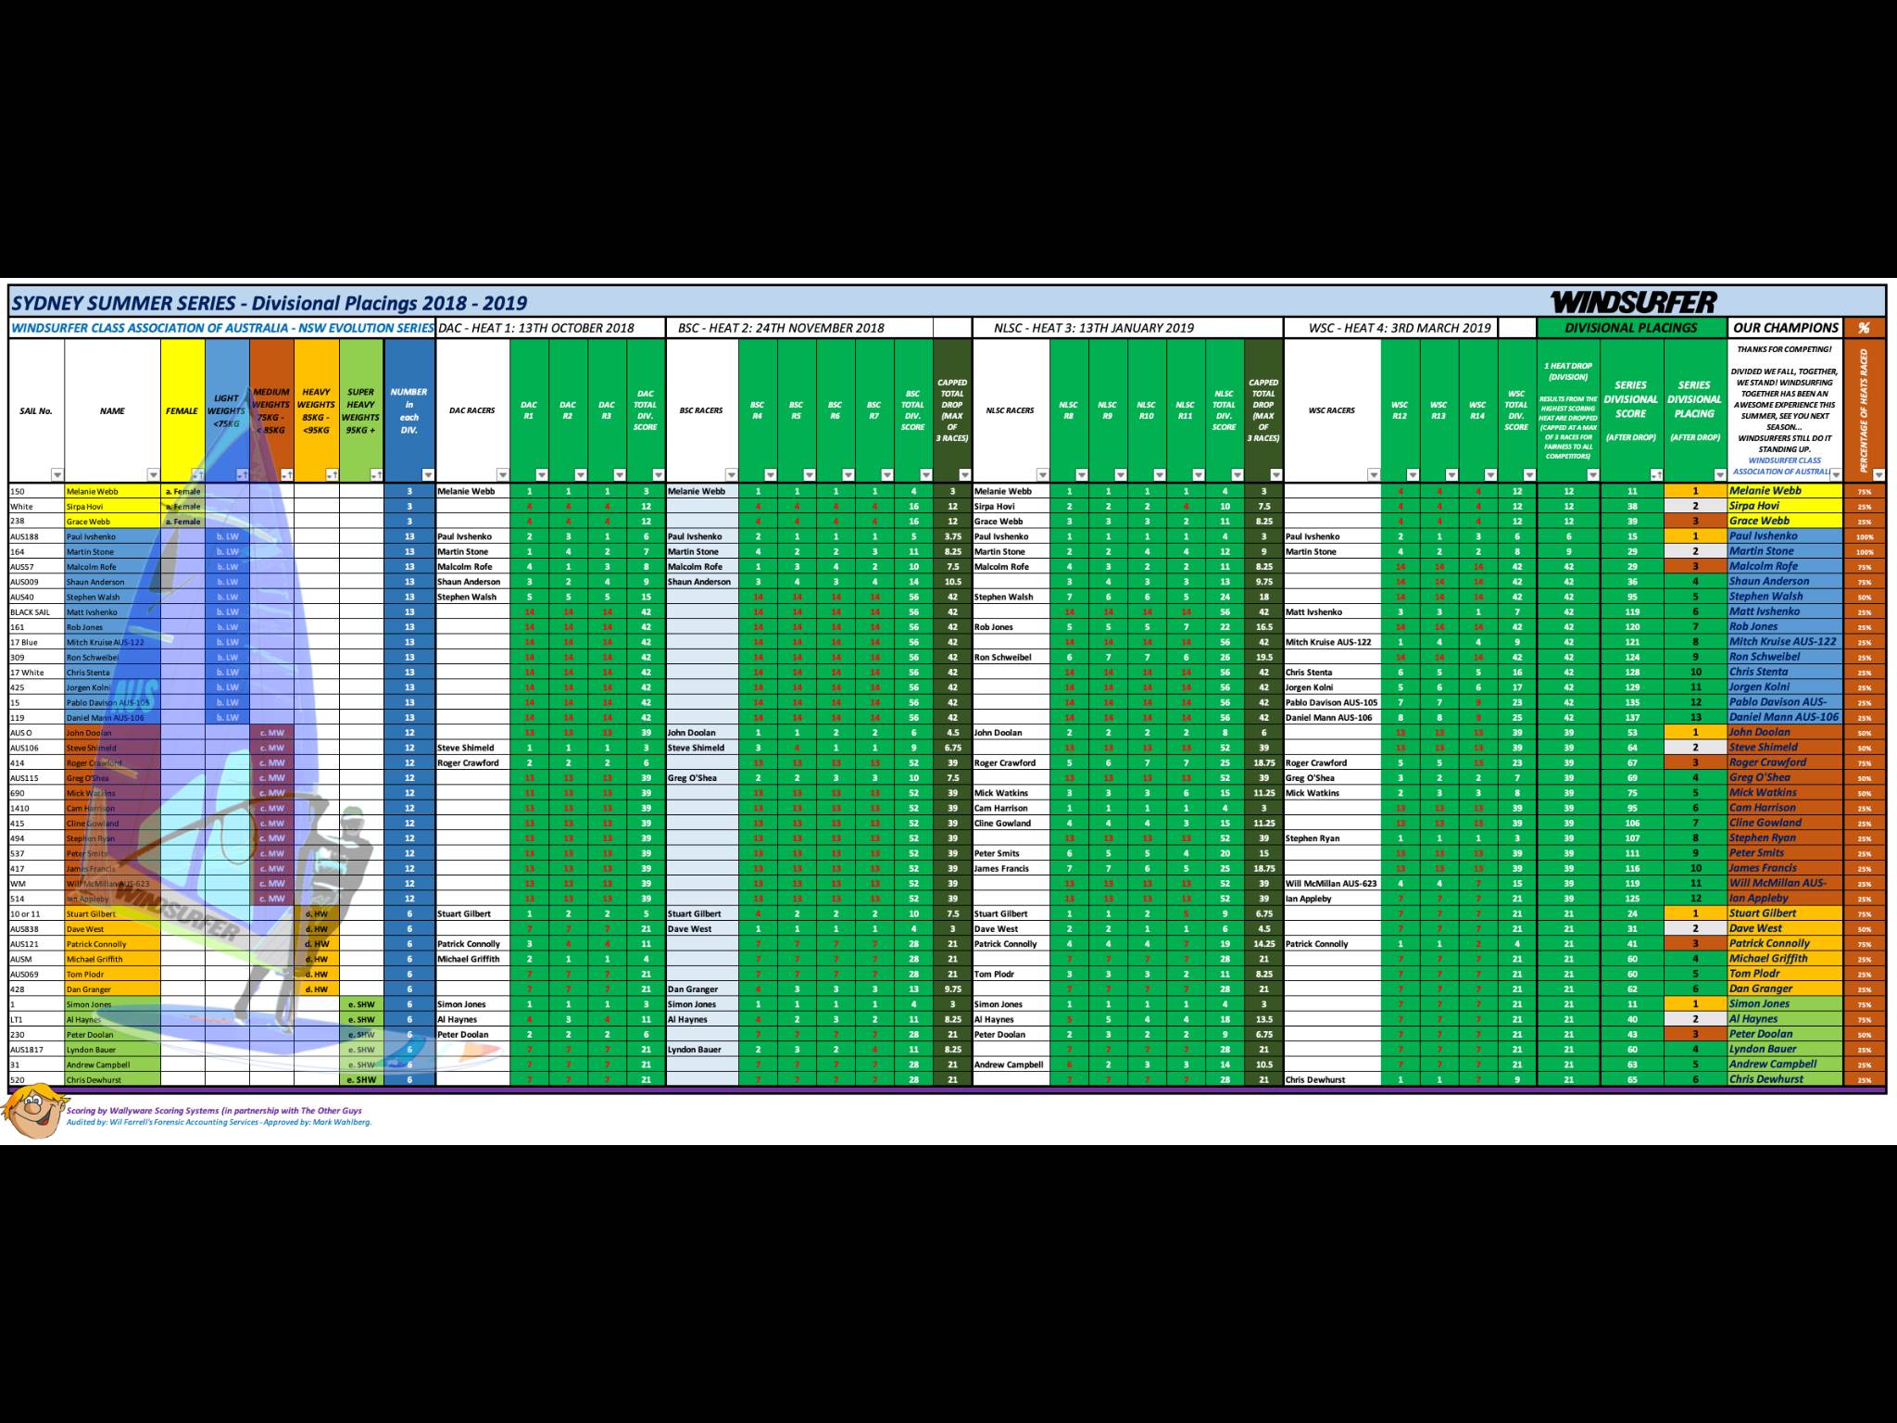Viewport: 1897px width, 1423px height.
Task: Click the Medium Weights column sort filter icon
Action: coord(285,475)
